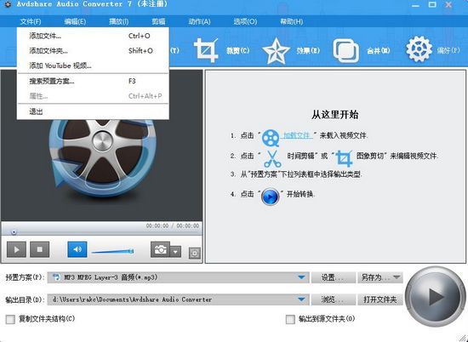Image resolution: width=468 pixels, height=342 pixels.
Task: Open the Effects (效果) star icon
Action: pyautogui.click(x=276, y=51)
